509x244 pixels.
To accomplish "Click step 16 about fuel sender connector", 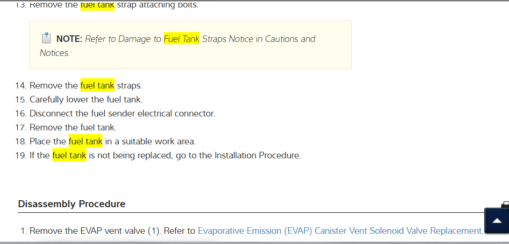I will 122,114.
